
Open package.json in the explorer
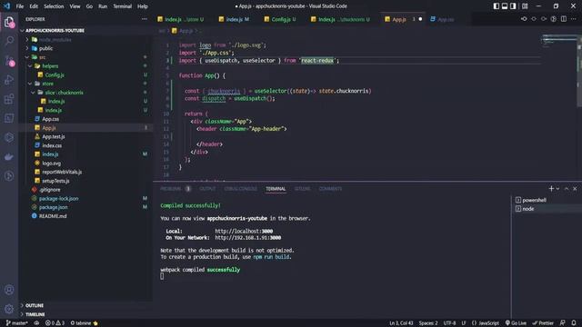pyautogui.click(x=53, y=207)
